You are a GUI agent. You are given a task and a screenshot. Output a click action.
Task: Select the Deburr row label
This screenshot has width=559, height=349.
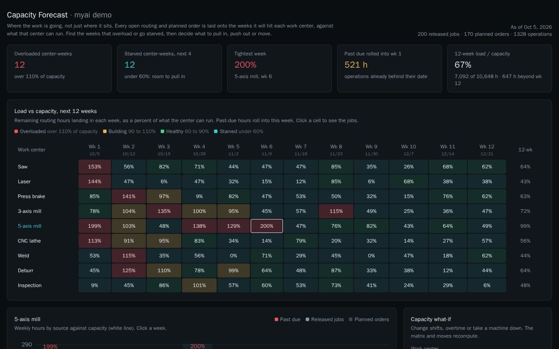coord(25,270)
